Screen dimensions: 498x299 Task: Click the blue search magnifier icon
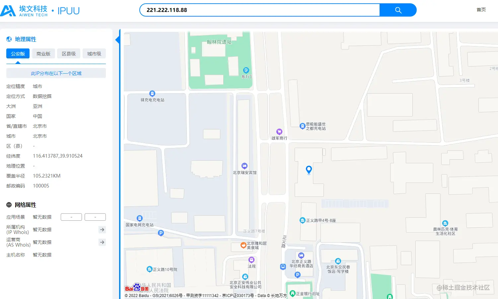(398, 10)
